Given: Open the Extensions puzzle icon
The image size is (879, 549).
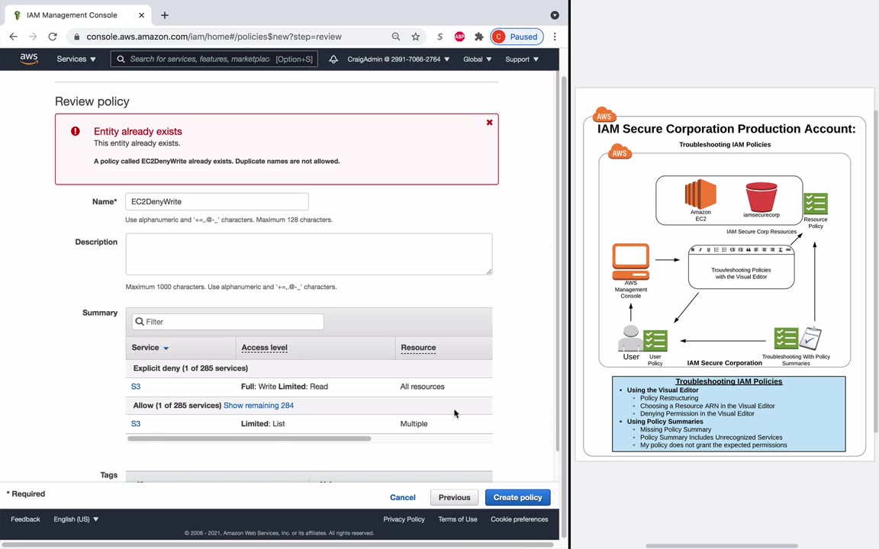Looking at the screenshot, I should pos(478,37).
